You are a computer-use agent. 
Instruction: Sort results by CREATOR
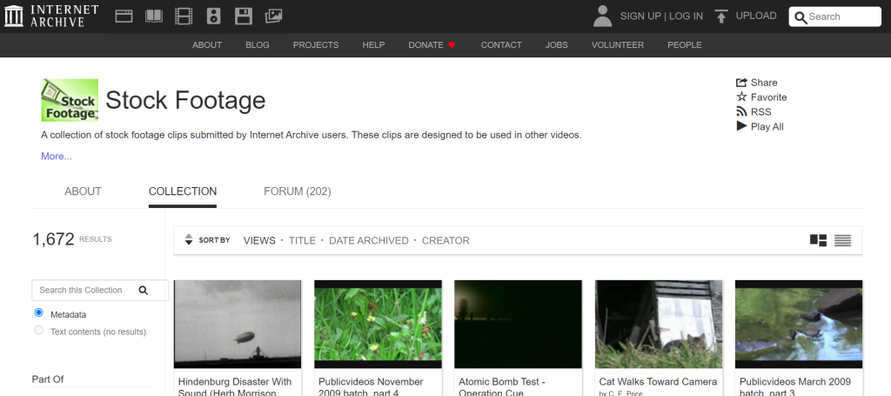tap(445, 240)
